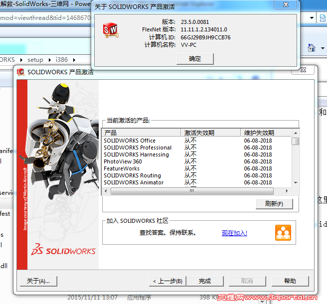Click the version number 23.5.0.0081
This screenshot has width=327, height=304.
[195, 22]
